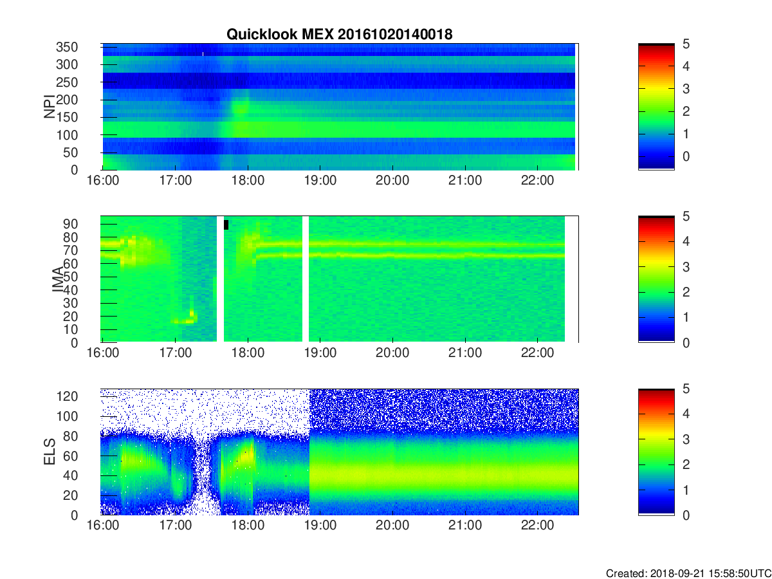Image resolution: width=772 pixels, height=579 pixels.
Task: Click the 3 label on the NPI color bar
Action: pos(685,89)
